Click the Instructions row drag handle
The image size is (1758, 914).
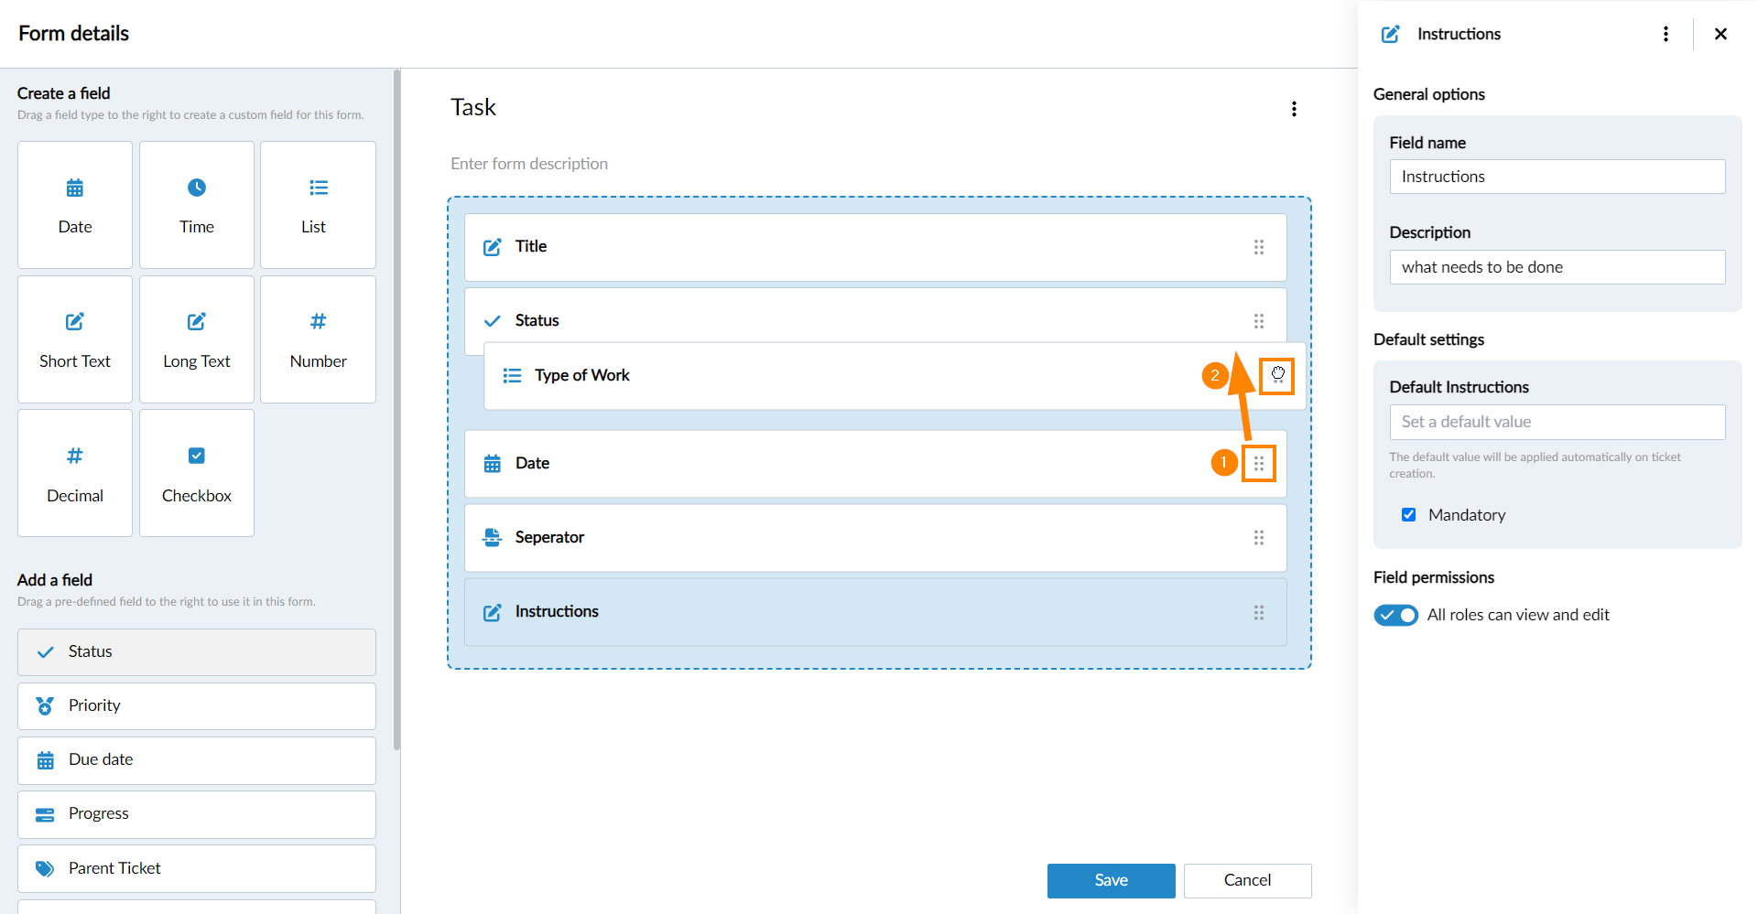[1258, 612]
